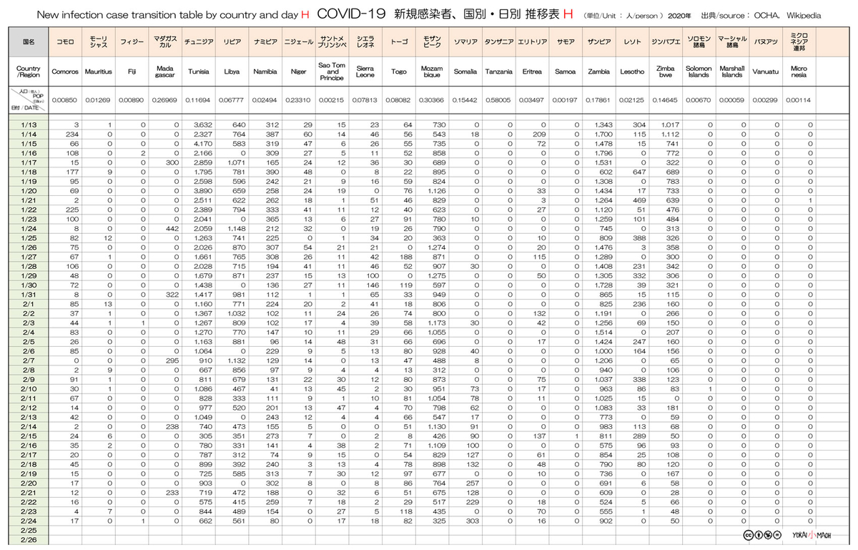Screen dimensions: 858x550
Task: Click the 'Comoros' column header
Action: (x=64, y=72)
